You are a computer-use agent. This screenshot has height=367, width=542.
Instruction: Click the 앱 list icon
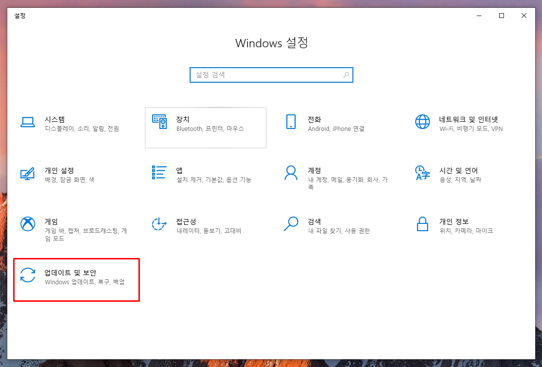[x=159, y=173]
